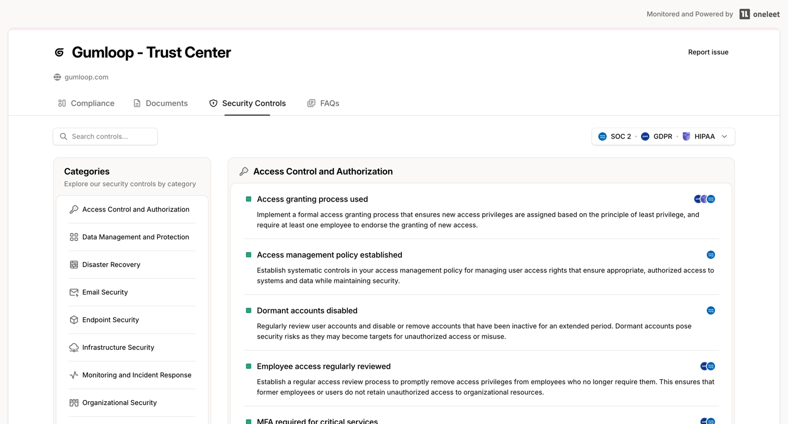788x424 pixels.
Task: Click framework badges on Employee access reviewed row
Action: point(708,366)
